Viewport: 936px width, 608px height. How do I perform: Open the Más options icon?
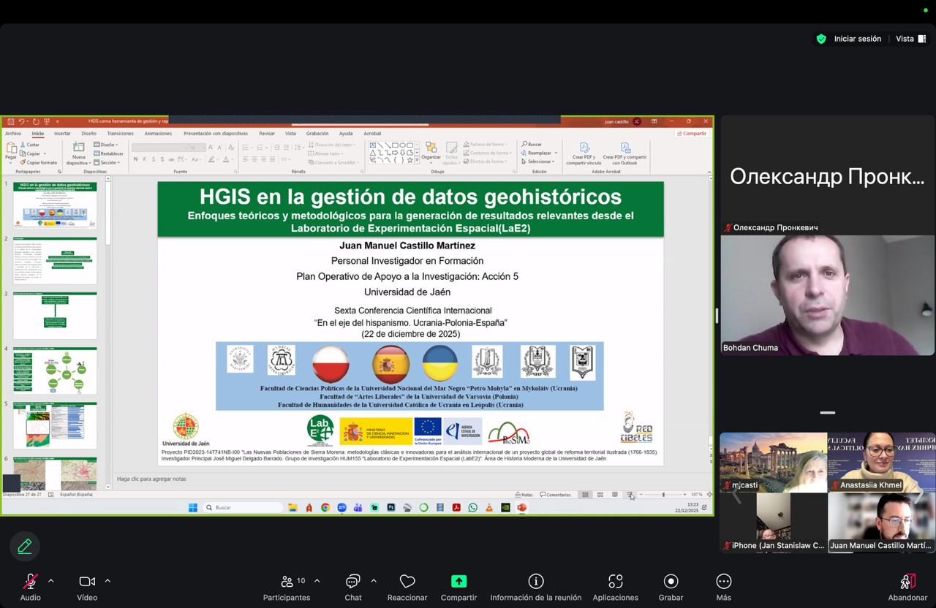click(723, 582)
